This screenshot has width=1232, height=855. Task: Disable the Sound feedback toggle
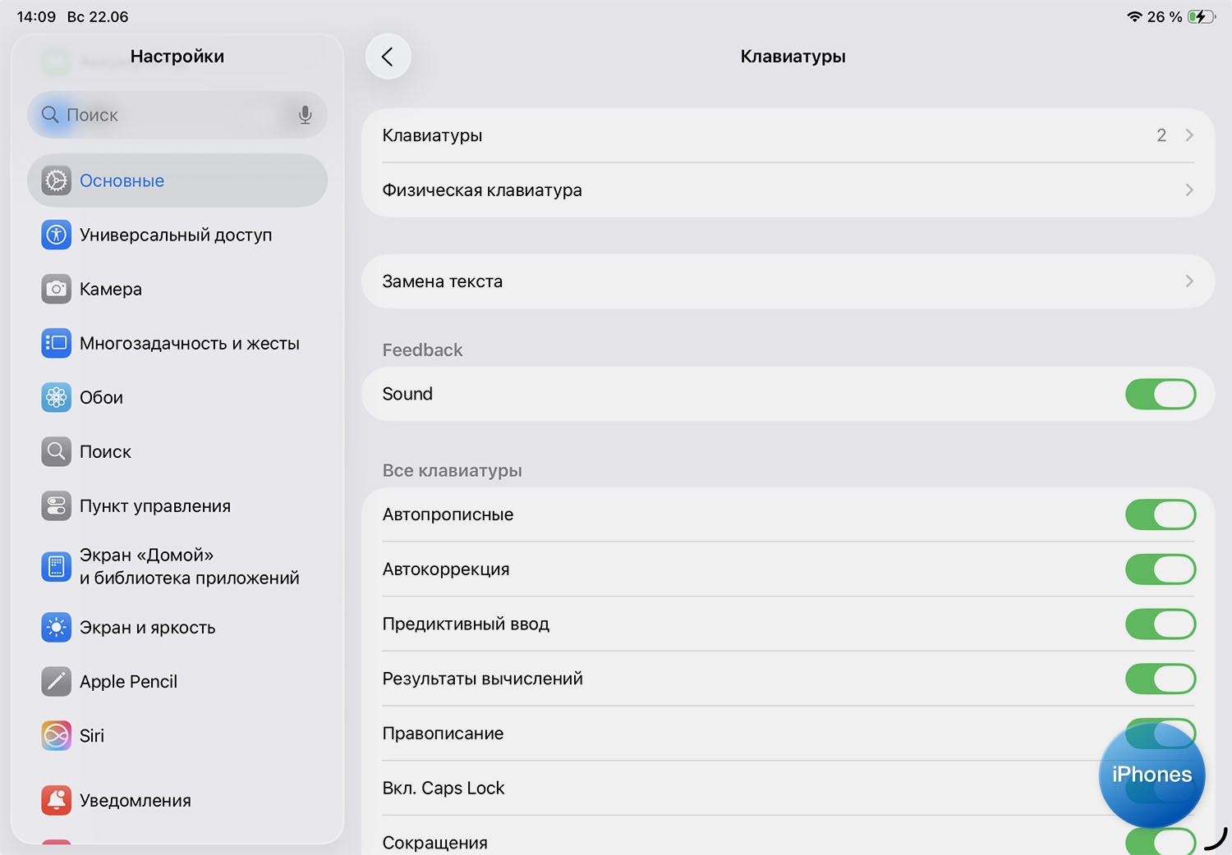pos(1160,394)
